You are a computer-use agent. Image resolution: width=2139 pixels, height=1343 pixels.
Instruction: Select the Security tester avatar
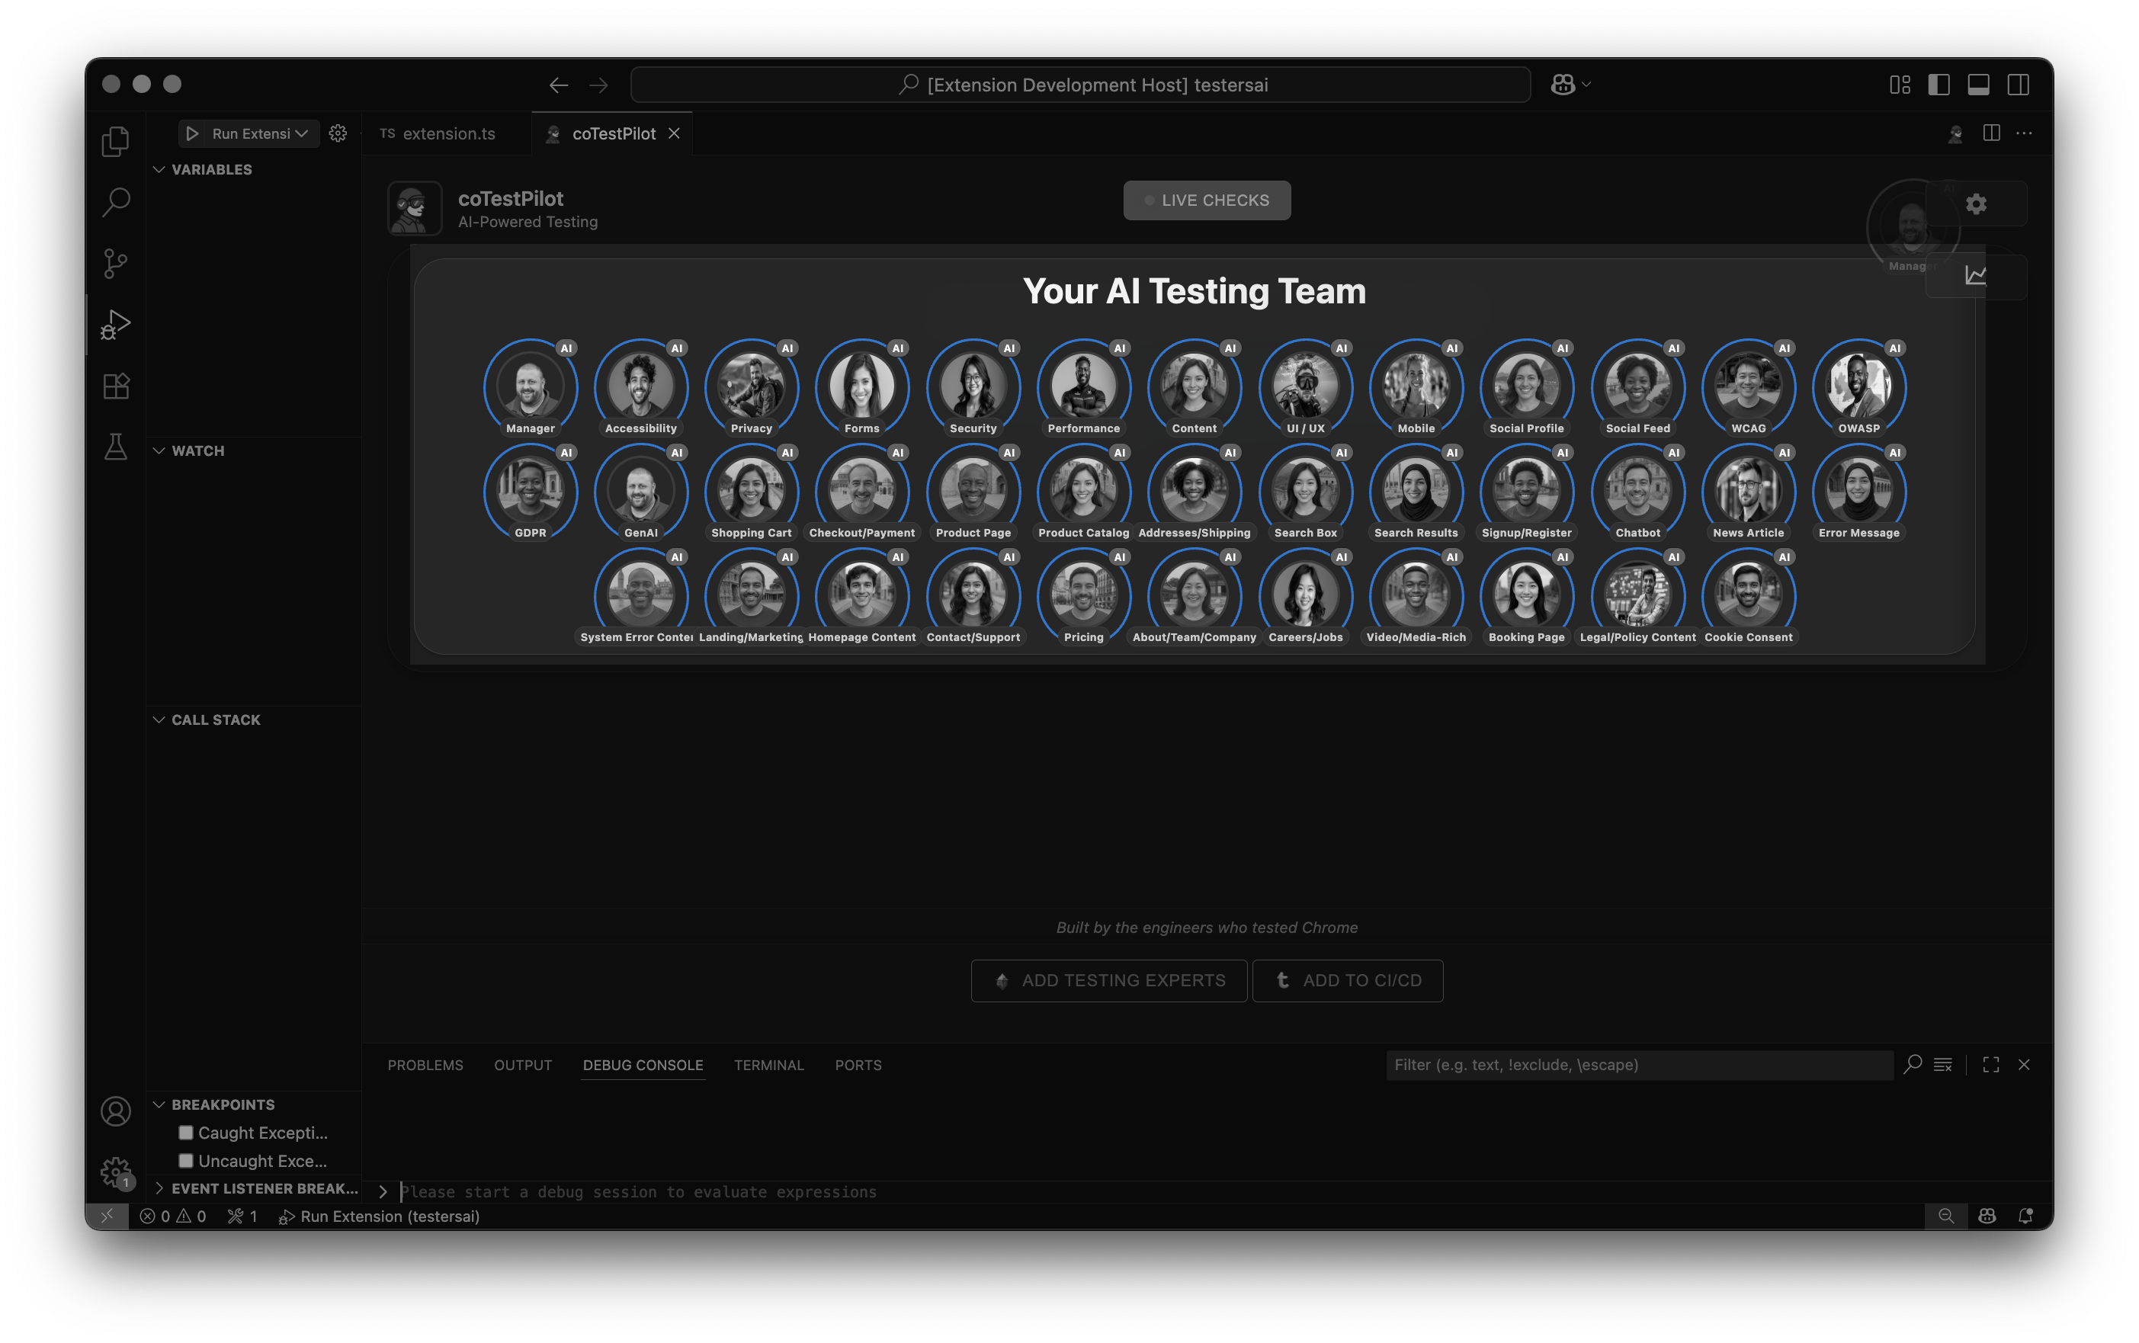tap(973, 385)
